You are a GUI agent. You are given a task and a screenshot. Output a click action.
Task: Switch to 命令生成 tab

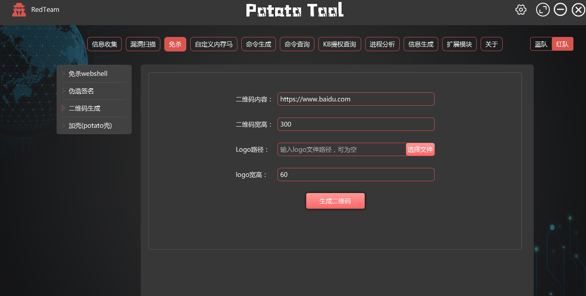click(x=259, y=44)
